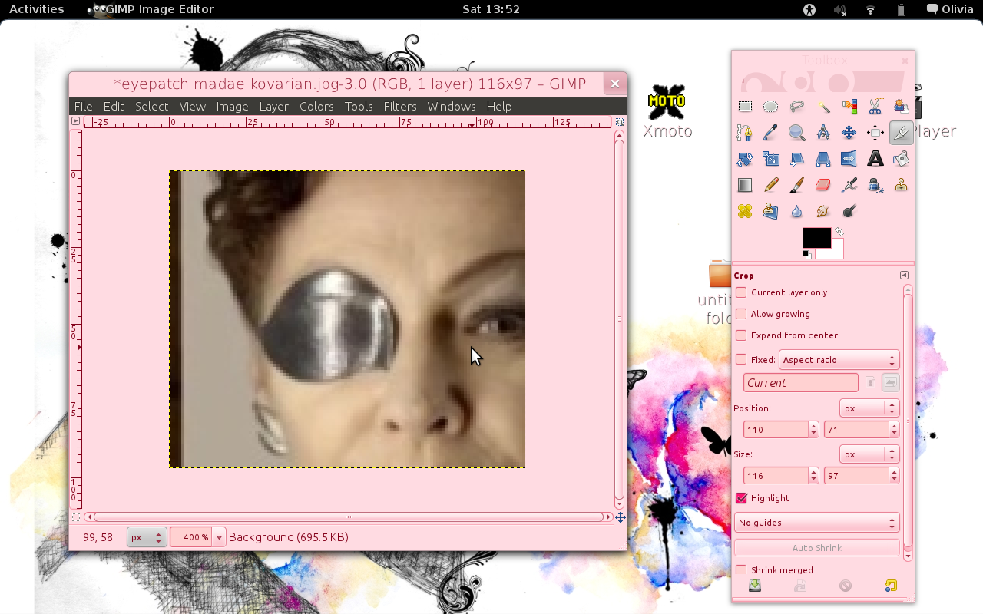Swap foreground and background colors

click(839, 232)
